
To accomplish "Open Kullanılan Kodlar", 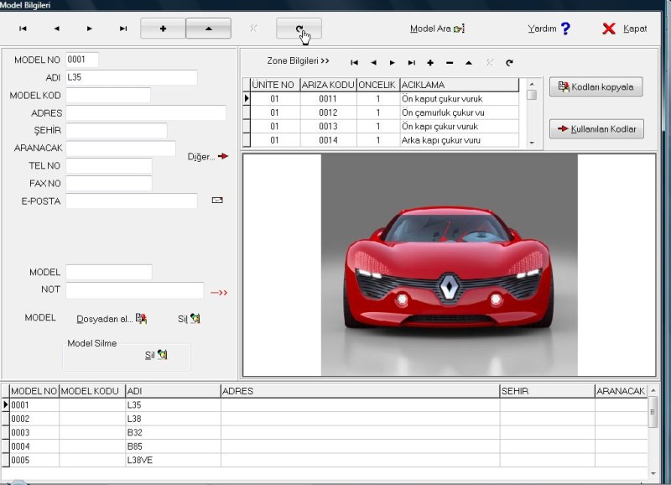I will 596,129.
